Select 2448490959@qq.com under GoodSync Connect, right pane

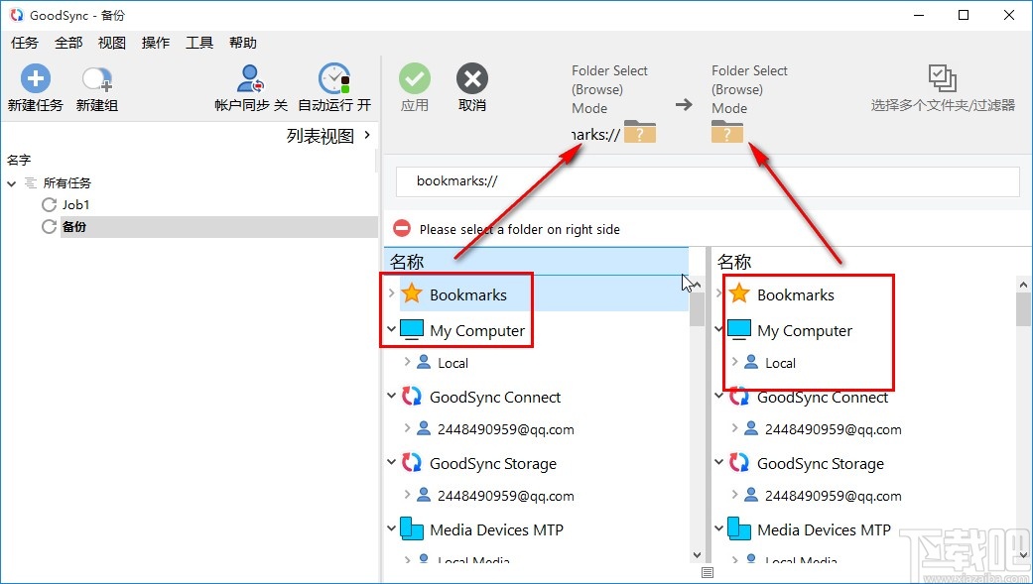tap(834, 430)
